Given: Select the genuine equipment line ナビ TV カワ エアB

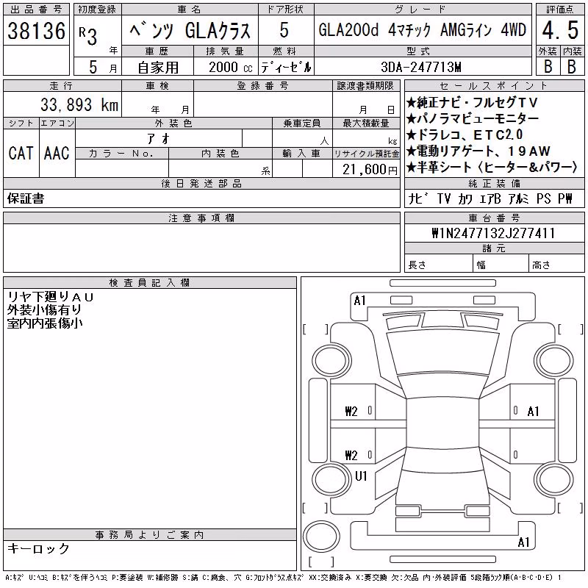Looking at the screenshot, I should (x=490, y=198).
